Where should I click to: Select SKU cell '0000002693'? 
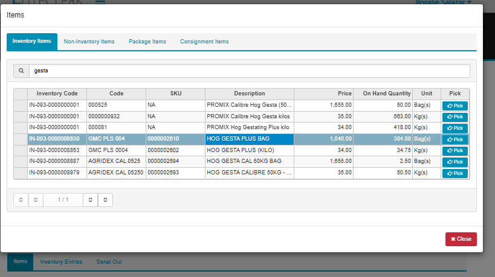(x=176, y=173)
